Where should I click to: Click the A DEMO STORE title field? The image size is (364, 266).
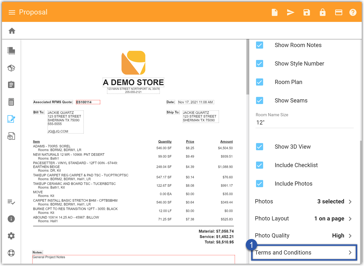(133, 82)
